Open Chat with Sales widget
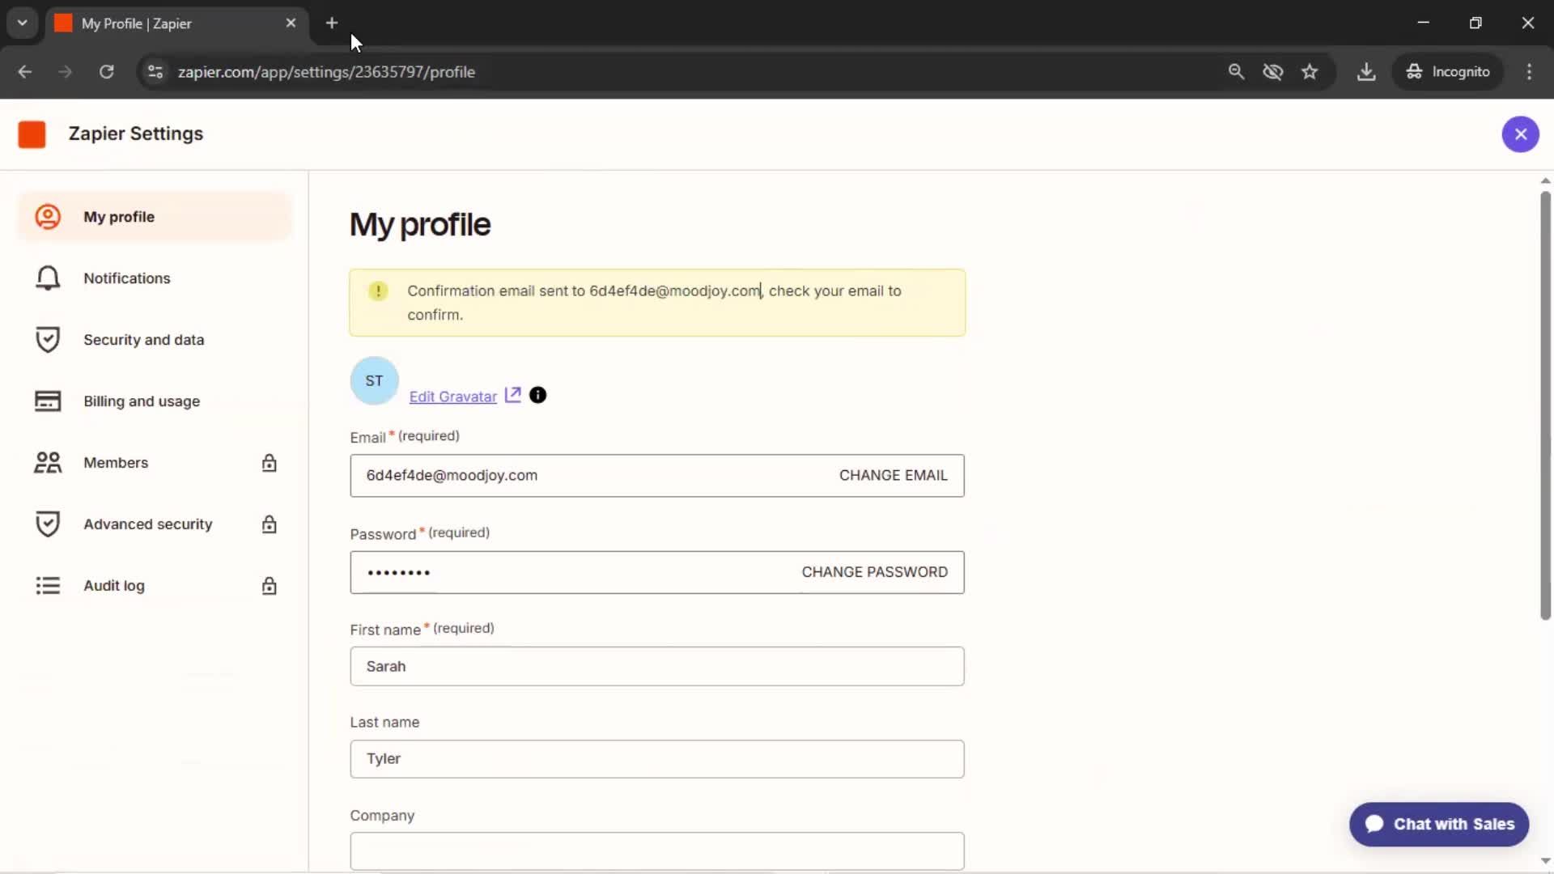1554x874 pixels. tap(1438, 825)
